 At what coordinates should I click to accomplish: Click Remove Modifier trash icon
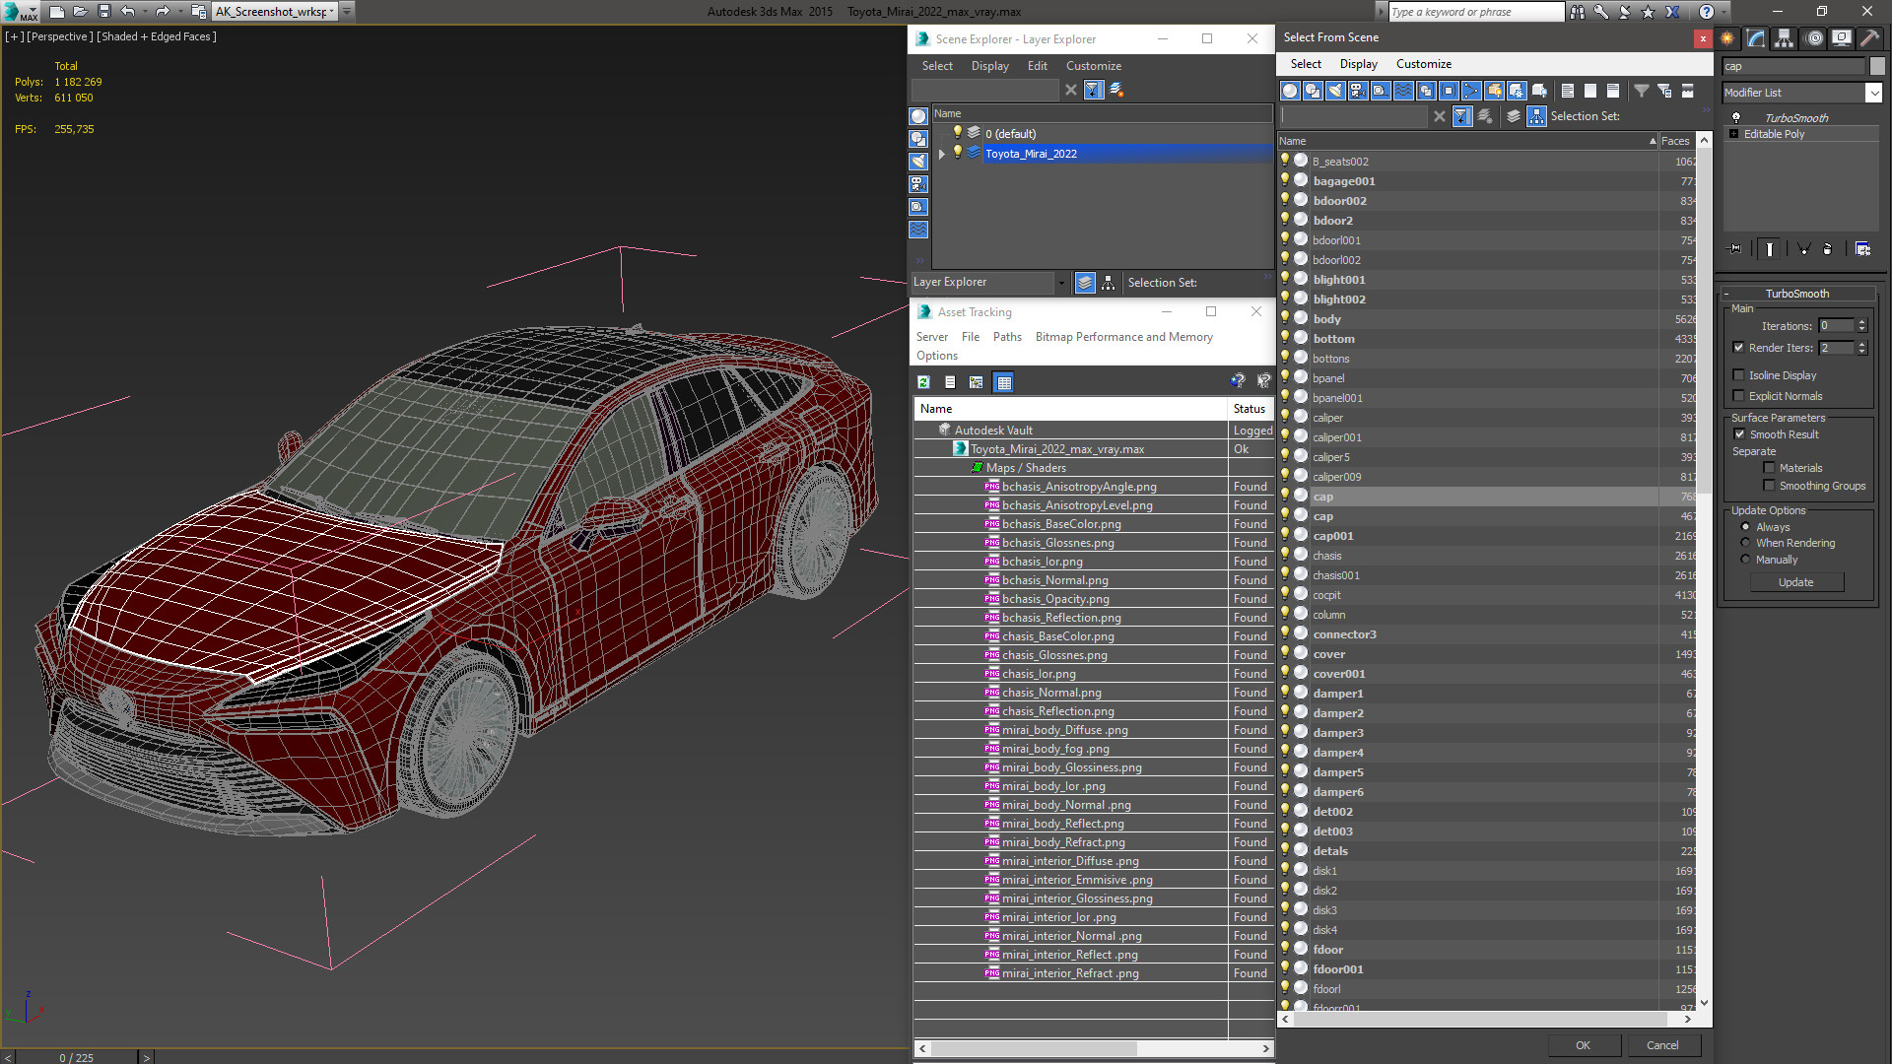1827,249
